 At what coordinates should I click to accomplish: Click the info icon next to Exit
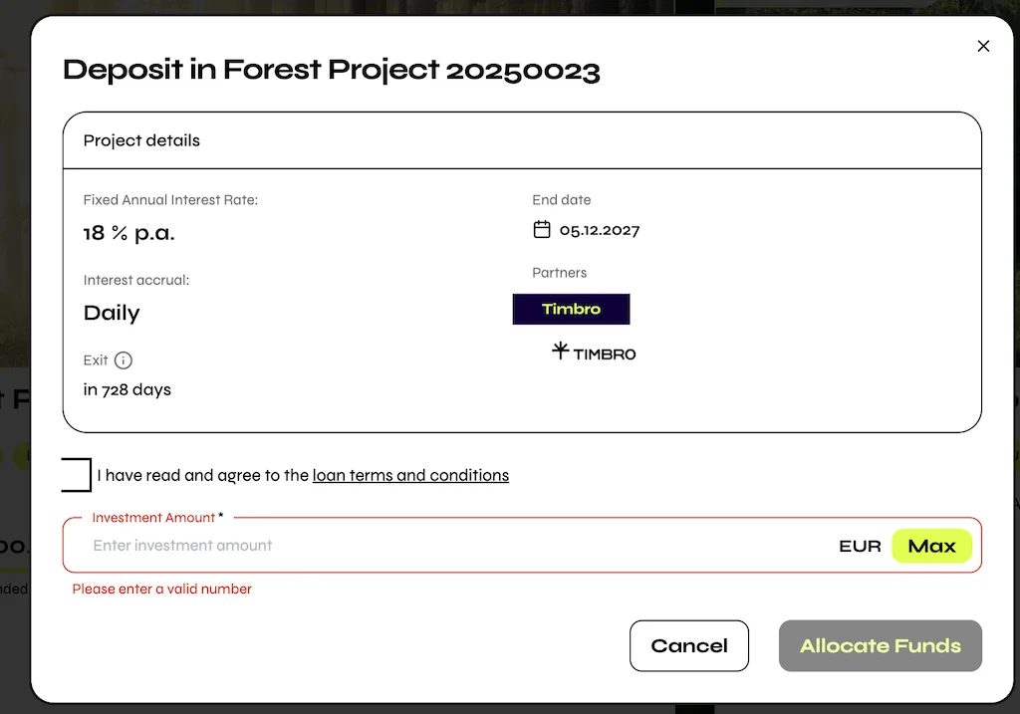[122, 360]
